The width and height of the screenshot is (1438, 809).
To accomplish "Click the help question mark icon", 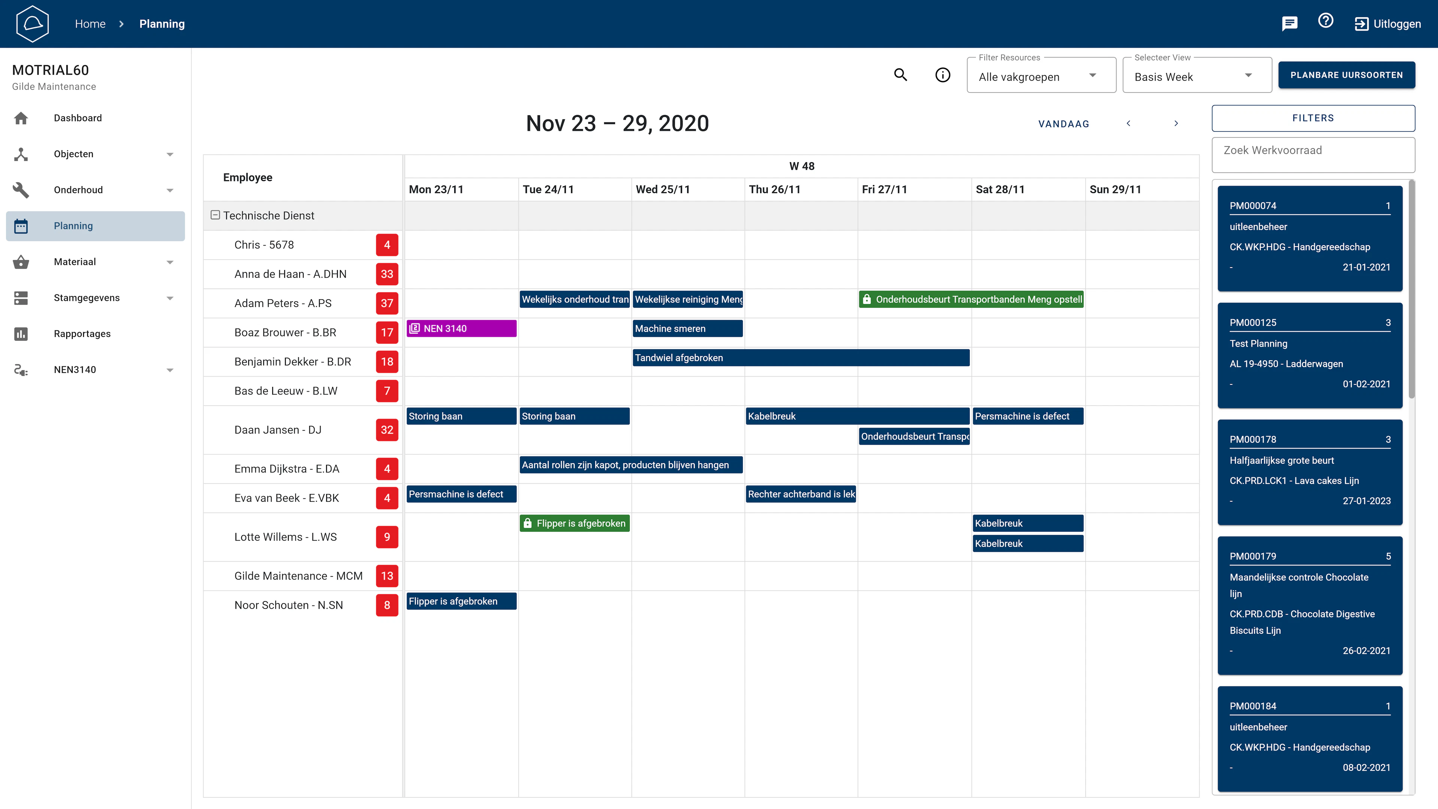I will pyautogui.click(x=1325, y=21).
